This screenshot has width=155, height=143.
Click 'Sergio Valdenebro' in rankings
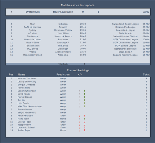pos(27,113)
